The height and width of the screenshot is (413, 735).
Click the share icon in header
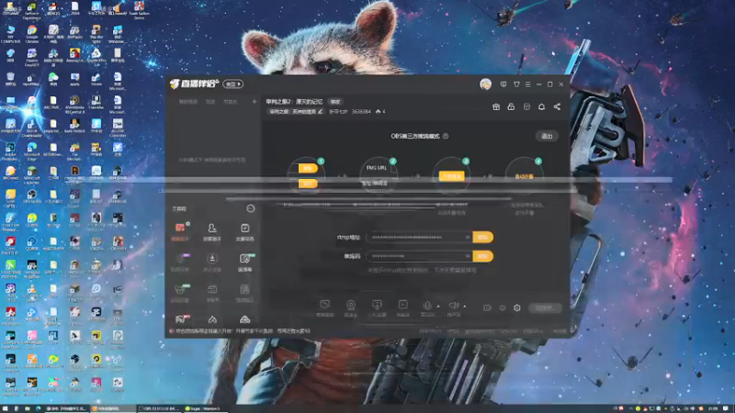tap(557, 106)
